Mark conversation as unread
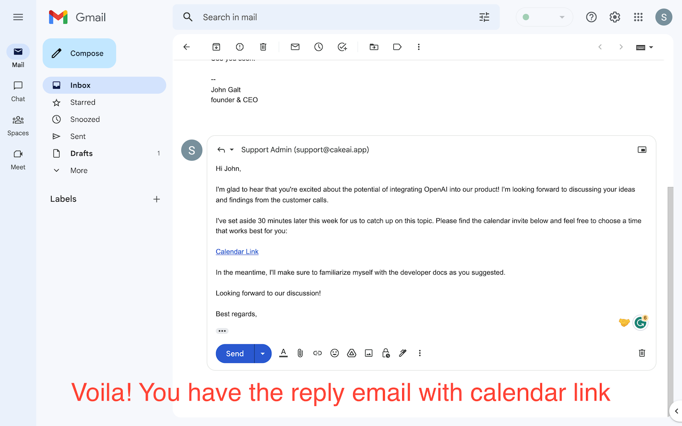 point(295,47)
